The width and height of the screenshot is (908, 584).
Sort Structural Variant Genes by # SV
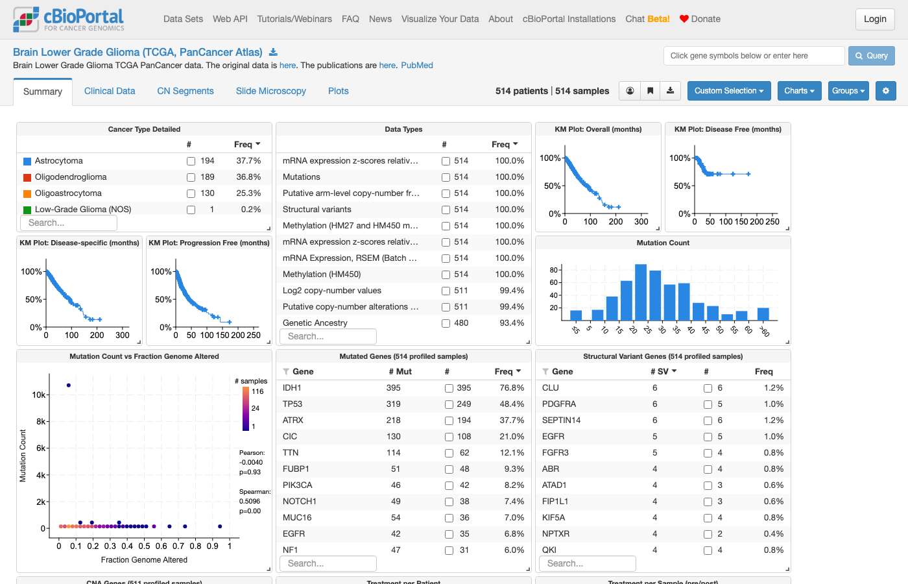(x=663, y=371)
